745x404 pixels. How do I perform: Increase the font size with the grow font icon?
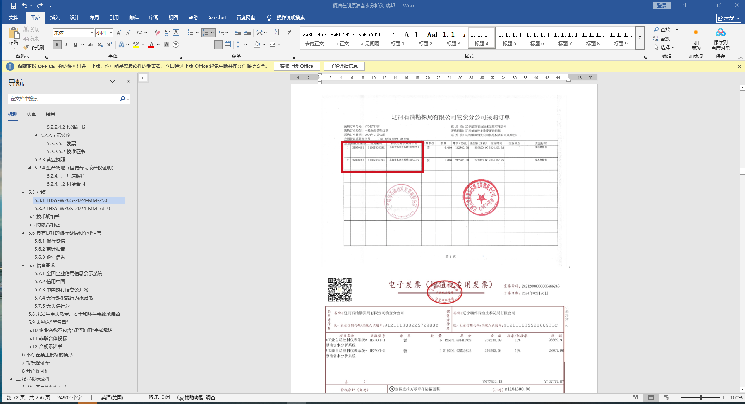119,33
